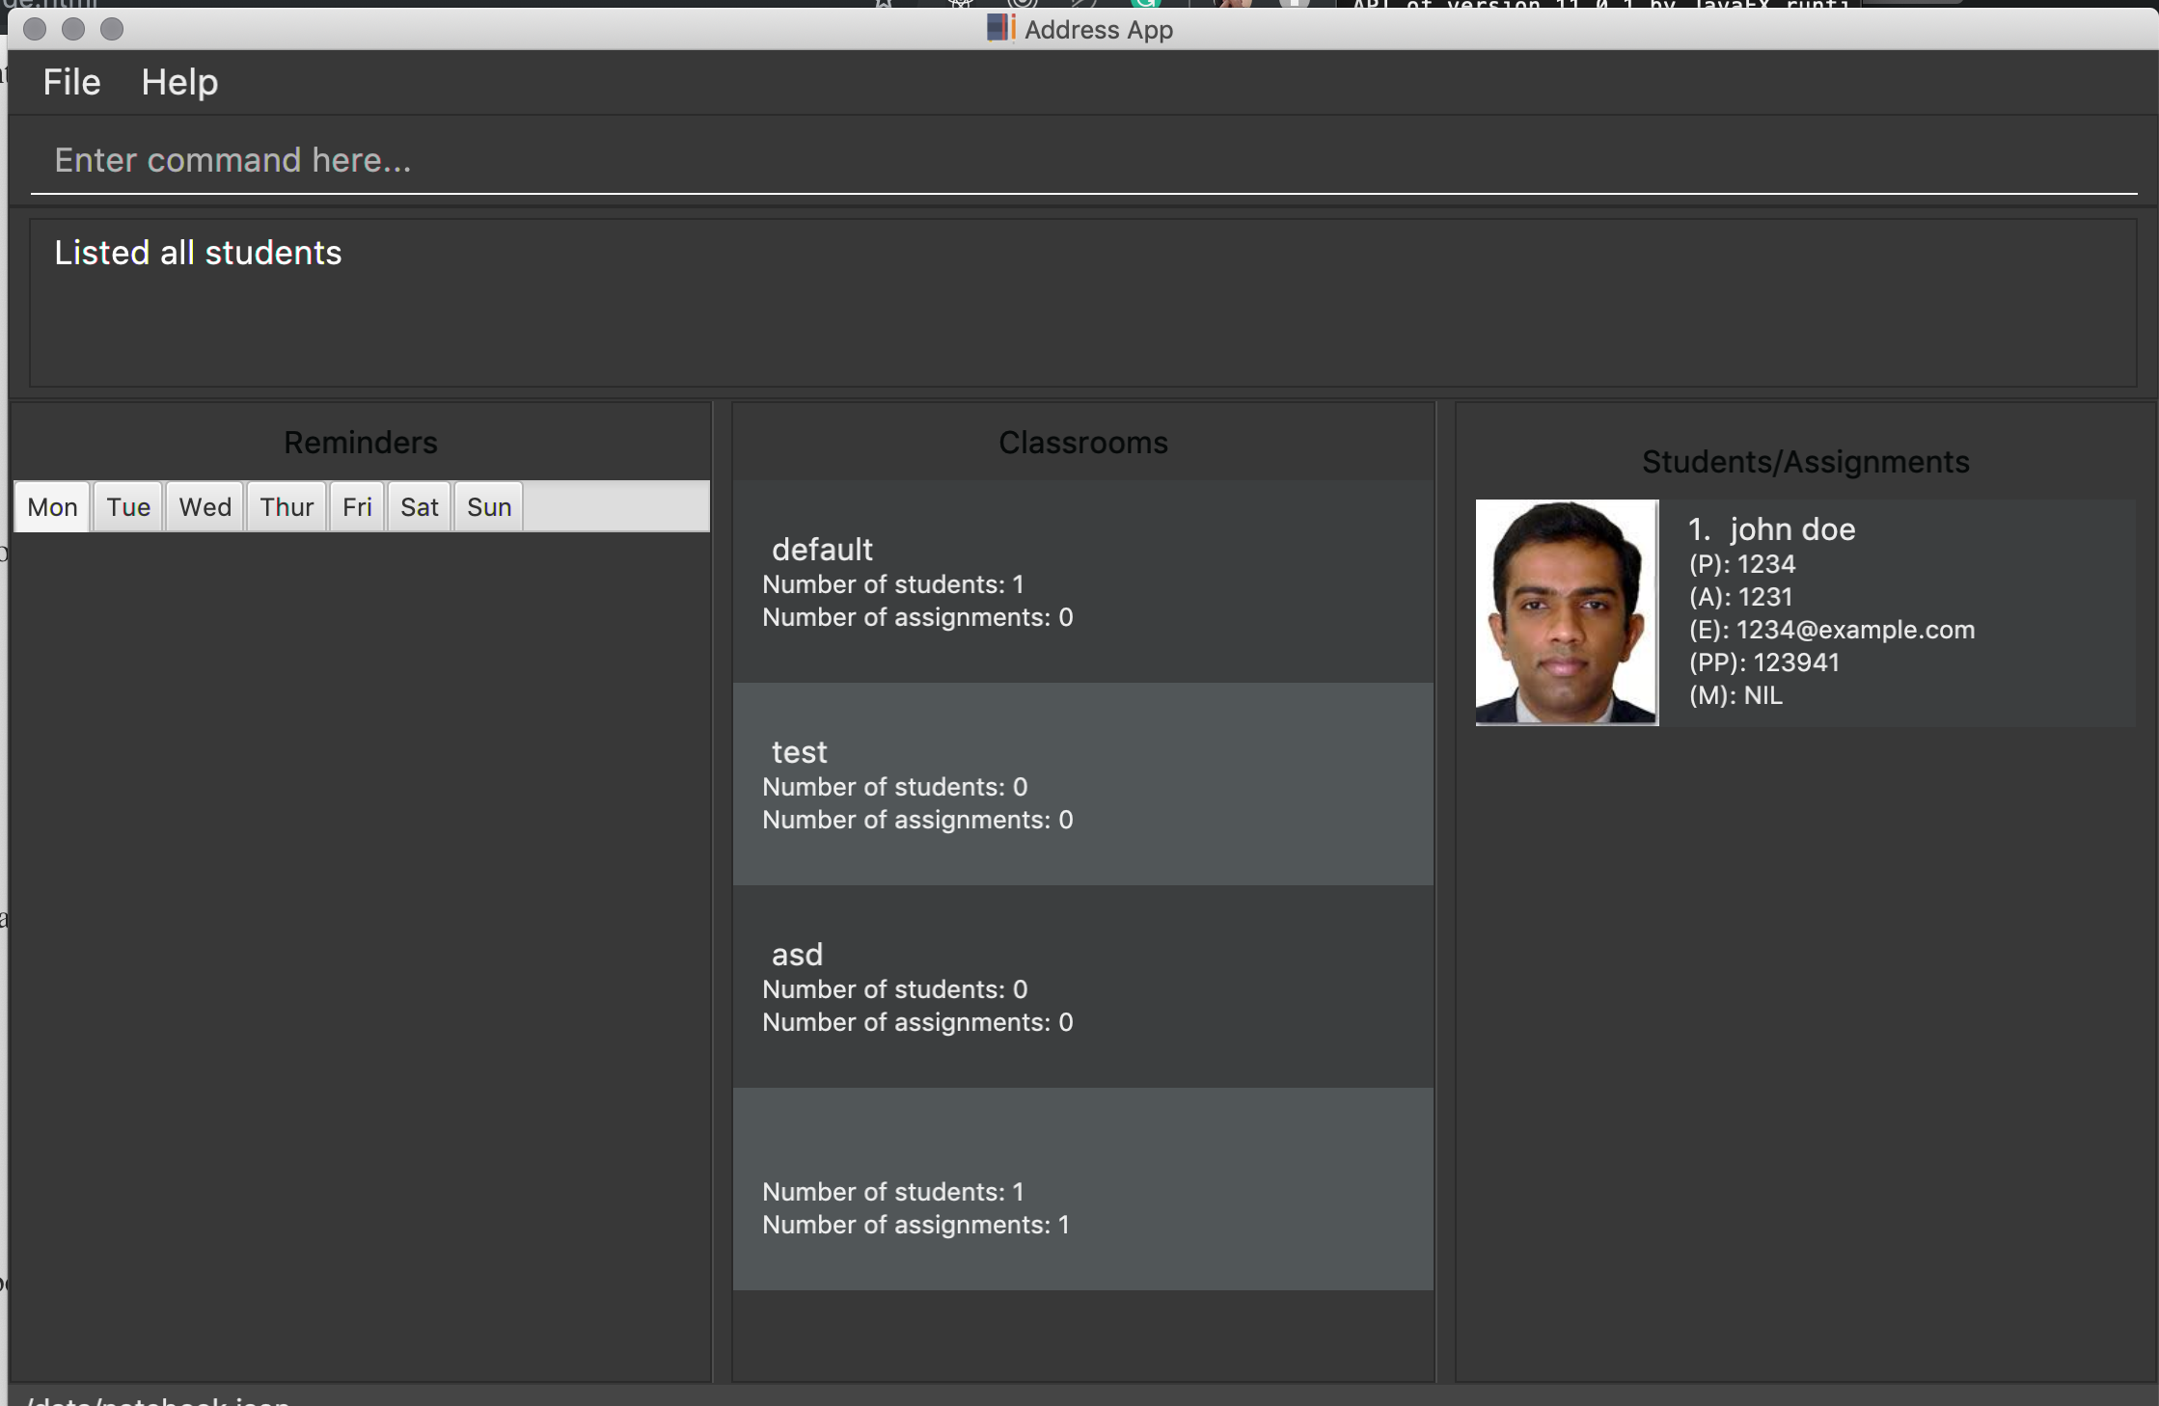Click the command input field
Viewport: 2159px width, 1406px height.
pyautogui.click(x=1080, y=160)
